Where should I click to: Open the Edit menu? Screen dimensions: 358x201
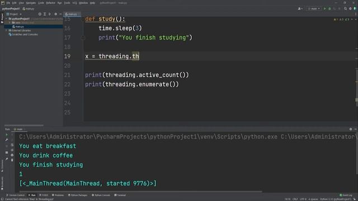(x=14, y=3)
